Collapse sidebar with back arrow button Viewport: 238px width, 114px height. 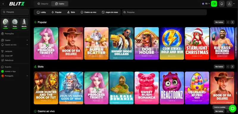tap(3, 4)
